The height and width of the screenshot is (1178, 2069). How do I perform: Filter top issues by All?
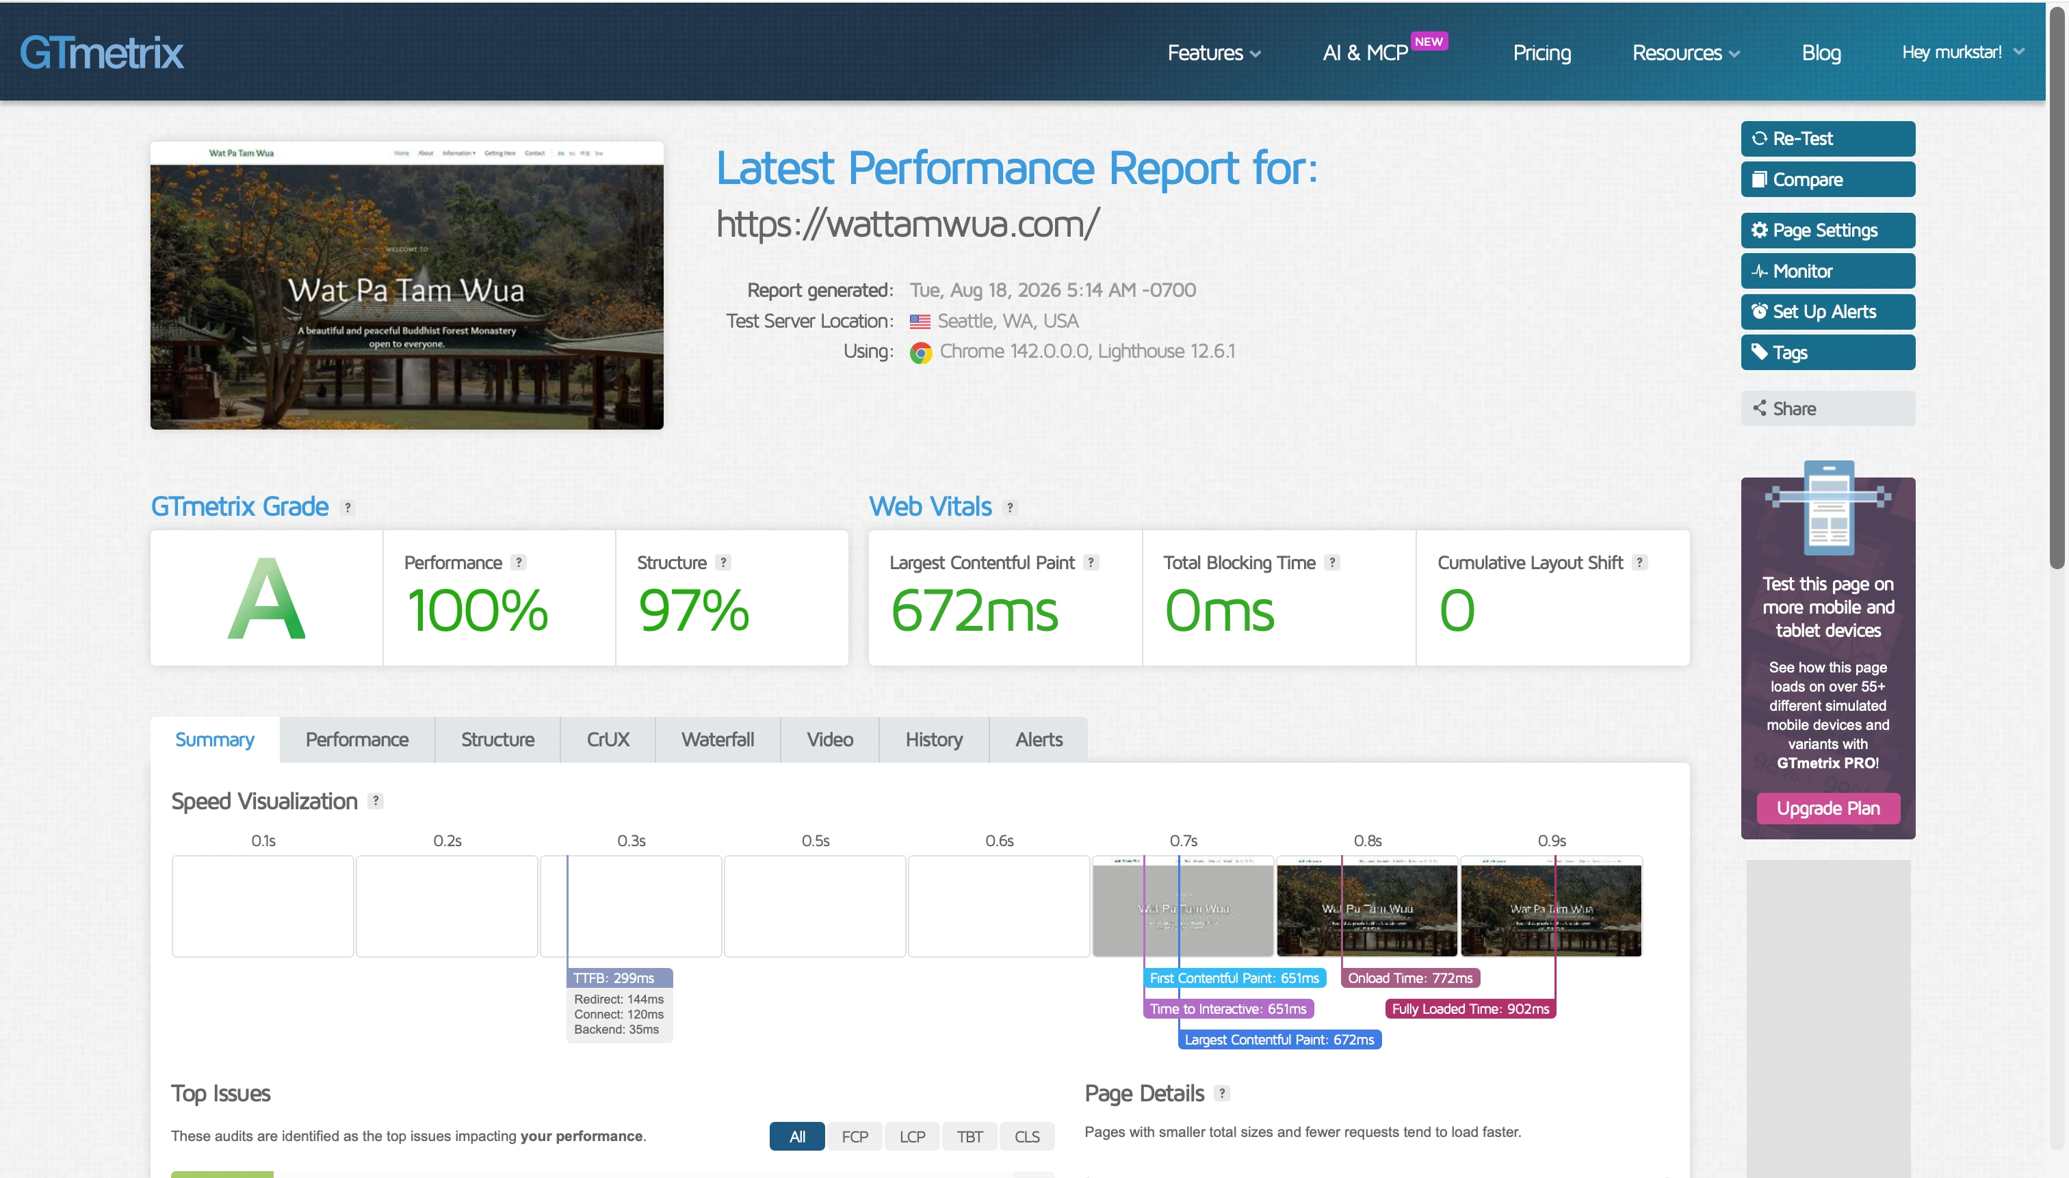tap(797, 1136)
